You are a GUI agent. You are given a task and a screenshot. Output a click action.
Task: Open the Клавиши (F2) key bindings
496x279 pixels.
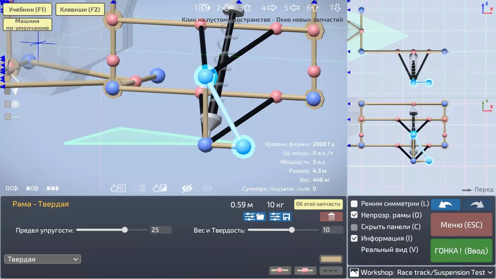[80, 9]
